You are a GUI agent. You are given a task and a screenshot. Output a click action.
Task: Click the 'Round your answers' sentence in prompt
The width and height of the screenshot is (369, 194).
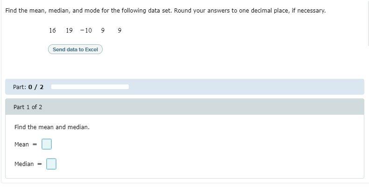click(250, 11)
